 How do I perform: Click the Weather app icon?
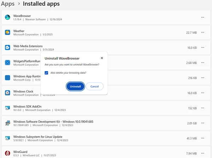[7, 33]
